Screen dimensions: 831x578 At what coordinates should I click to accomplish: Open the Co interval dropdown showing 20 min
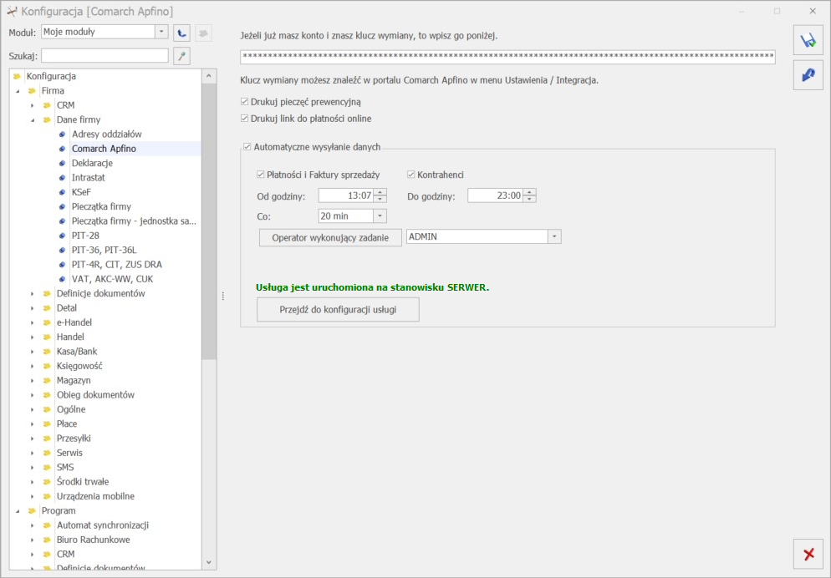[x=380, y=216]
